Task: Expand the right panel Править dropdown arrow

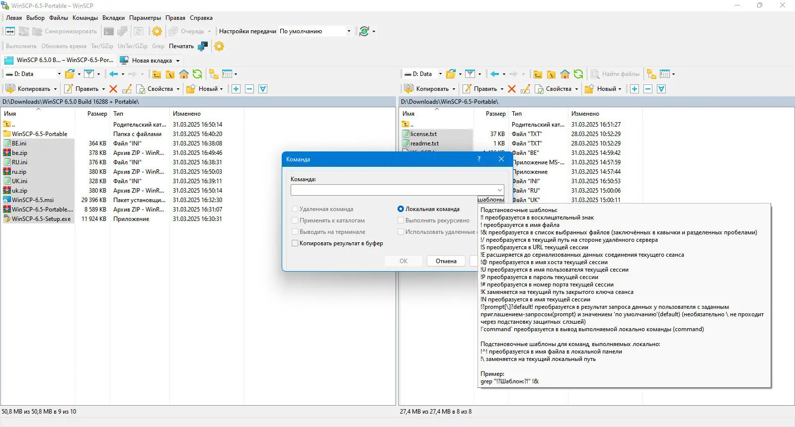Action: (502, 89)
